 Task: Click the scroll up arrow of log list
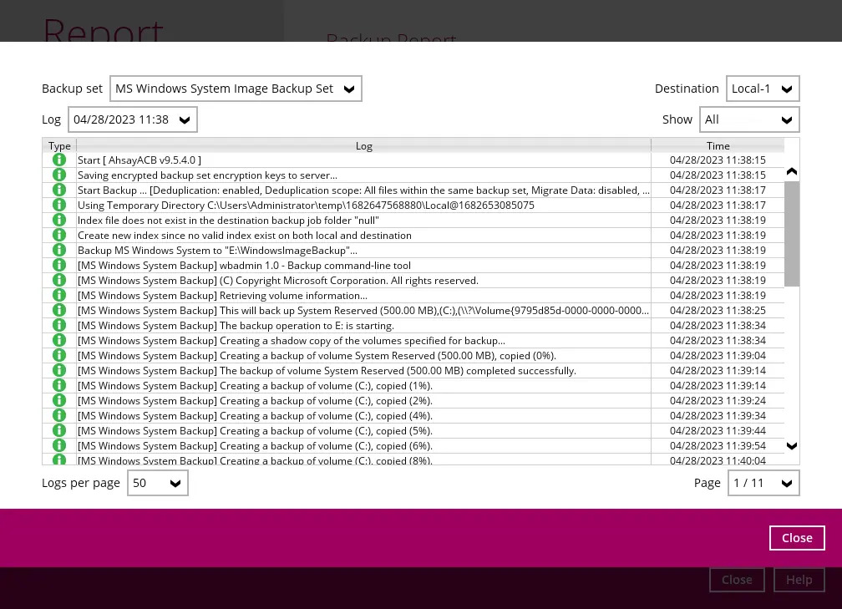coord(792,171)
